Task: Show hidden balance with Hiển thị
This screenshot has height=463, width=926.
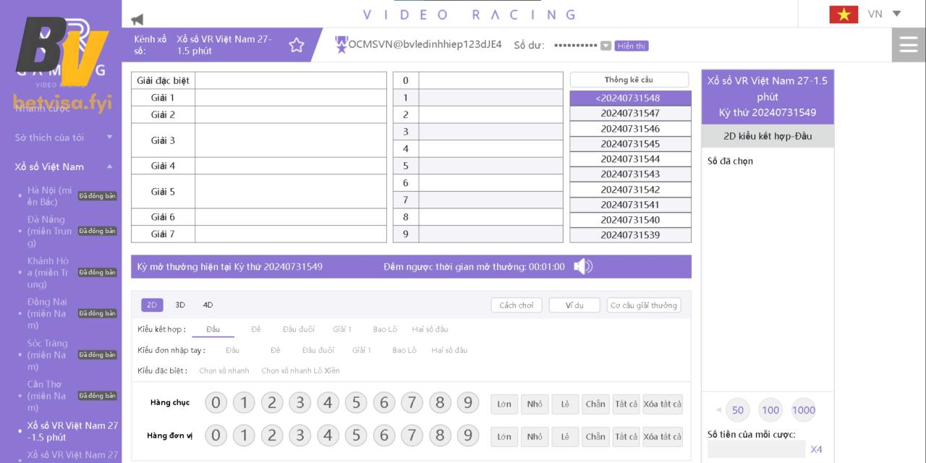Action: click(x=631, y=46)
